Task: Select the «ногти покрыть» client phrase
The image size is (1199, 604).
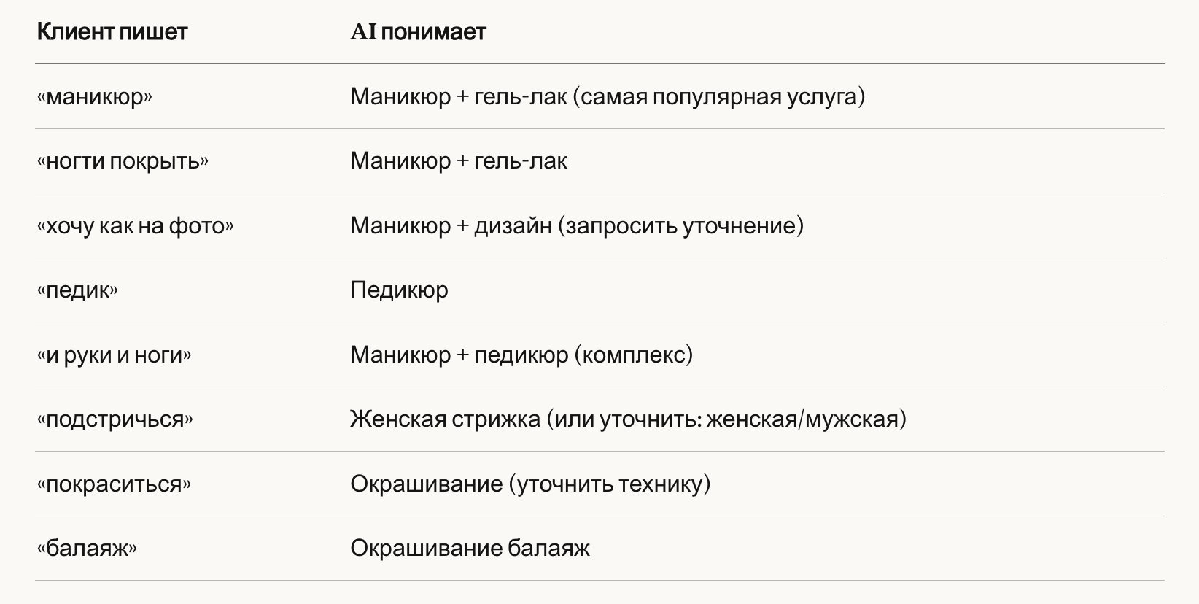Action: (122, 160)
